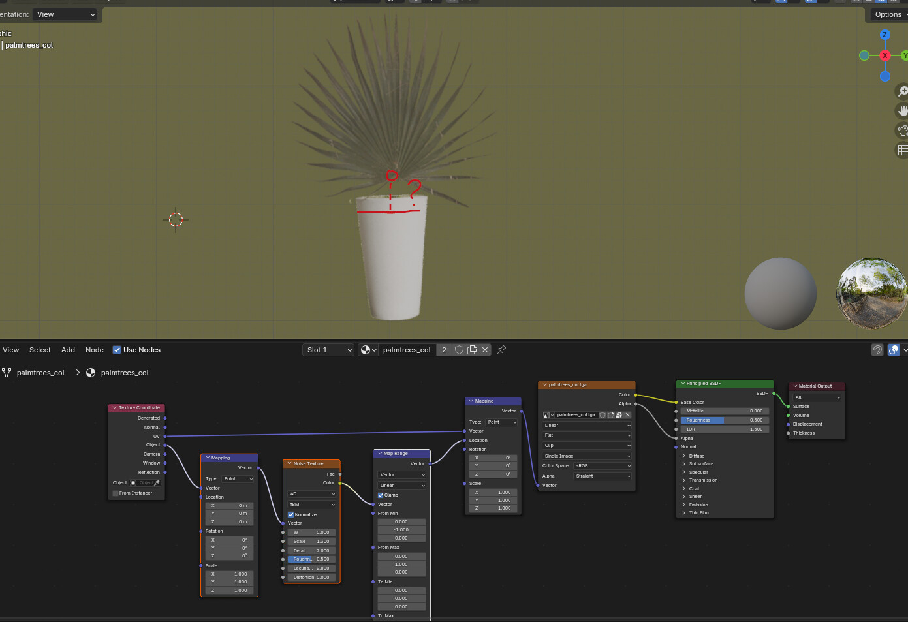The width and height of the screenshot is (908, 622).
Task: Unlink image with X in palmtrees_col.tga node
Action: [x=627, y=415]
